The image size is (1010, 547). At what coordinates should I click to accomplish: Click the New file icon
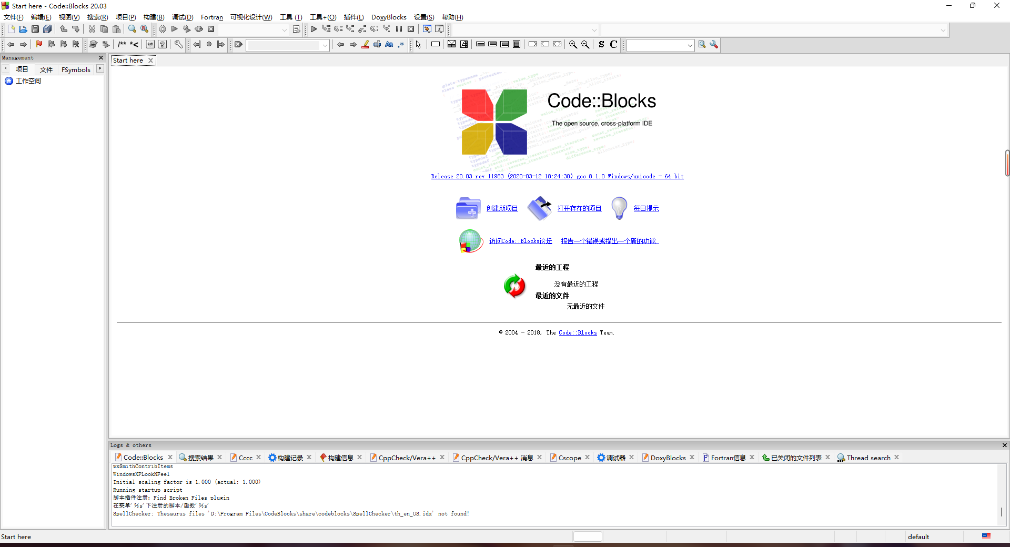(11, 29)
